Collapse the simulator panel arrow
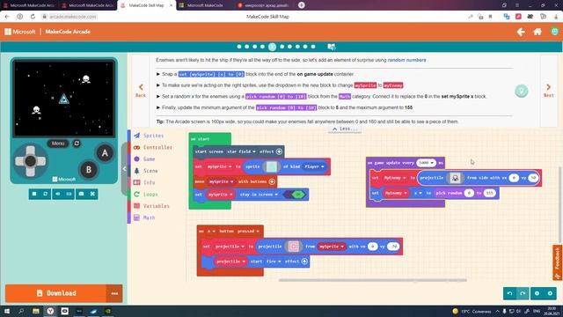The image size is (563, 317). (124, 168)
